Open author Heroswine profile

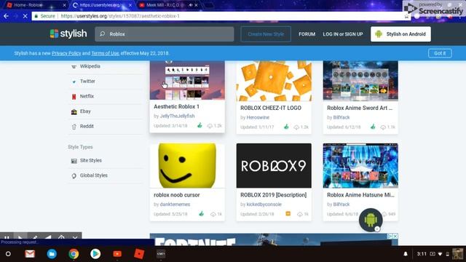258,117
